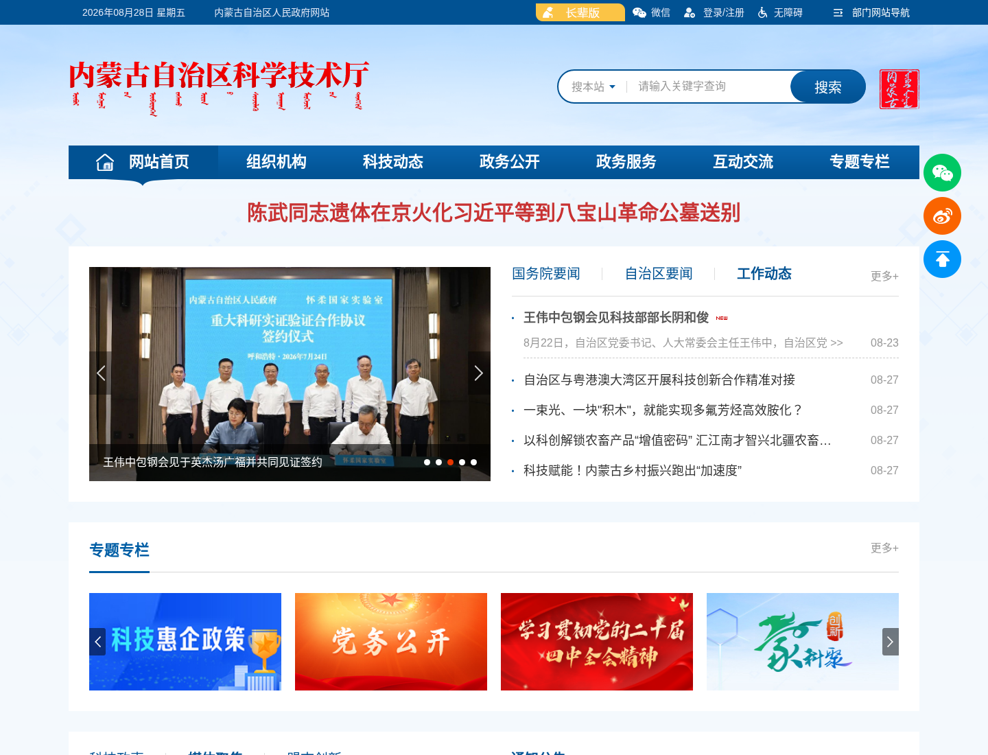Select the fifth carousel dot indicator
Viewport: 988px width, 755px height.
tap(473, 463)
